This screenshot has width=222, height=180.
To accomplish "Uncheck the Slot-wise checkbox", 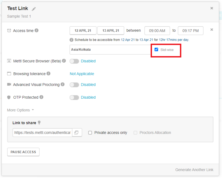I will tap(156, 50).
